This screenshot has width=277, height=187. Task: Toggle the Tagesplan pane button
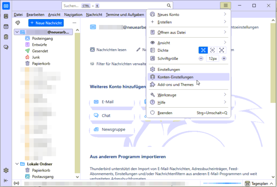[x=259, y=184]
